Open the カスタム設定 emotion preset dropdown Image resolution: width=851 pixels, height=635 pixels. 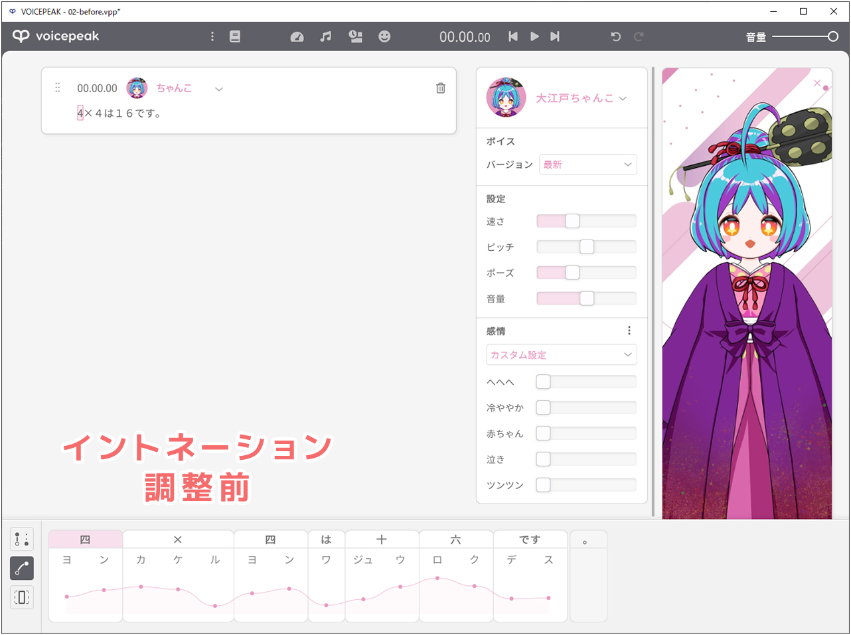click(x=562, y=355)
